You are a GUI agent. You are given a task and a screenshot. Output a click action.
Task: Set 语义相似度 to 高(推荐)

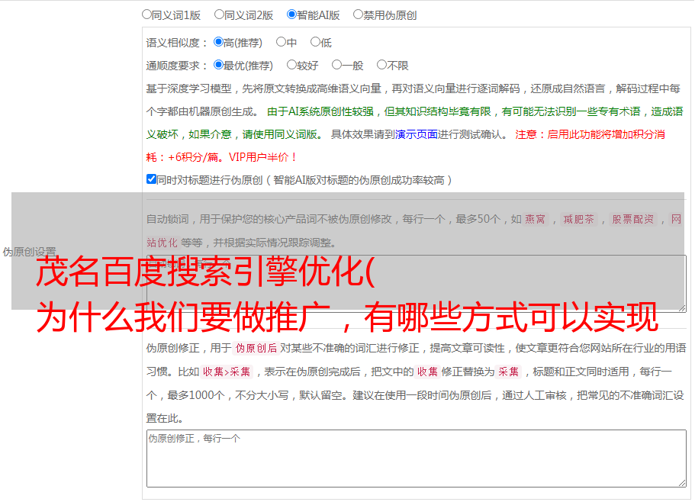click(x=218, y=42)
